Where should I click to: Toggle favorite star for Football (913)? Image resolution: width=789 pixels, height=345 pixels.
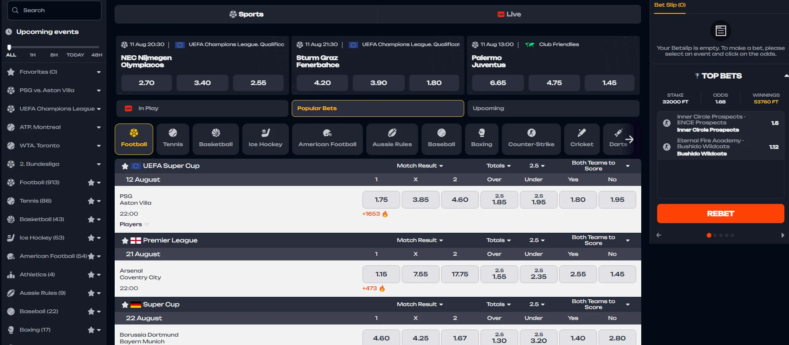(x=91, y=183)
